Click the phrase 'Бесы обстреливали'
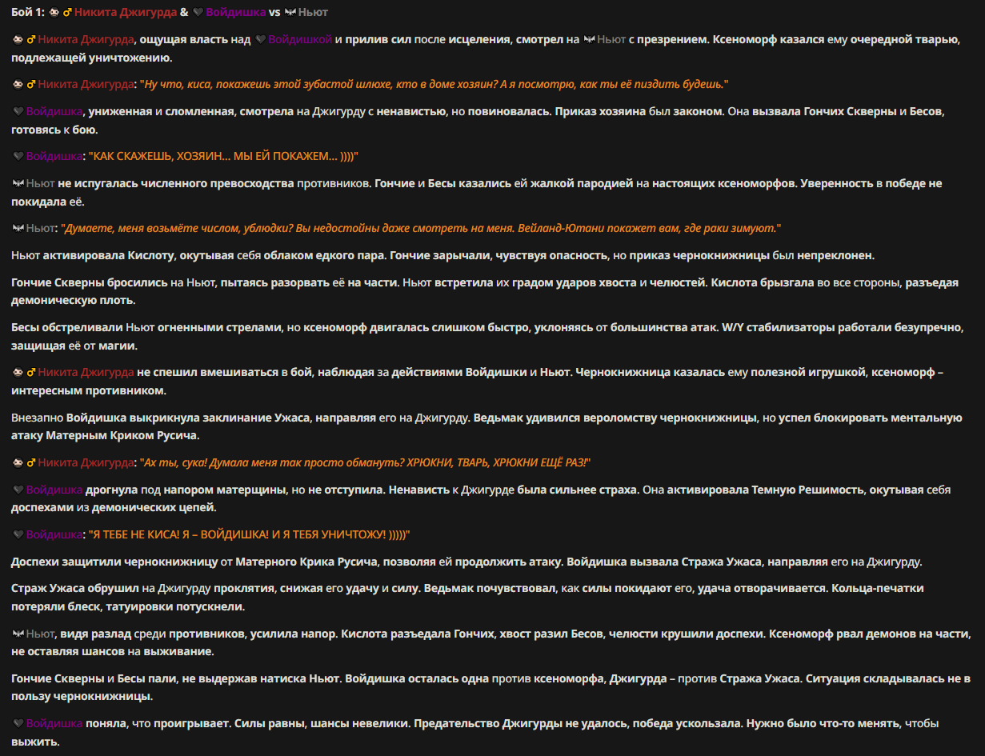The image size is (985, 756). [x=67, y=326]
